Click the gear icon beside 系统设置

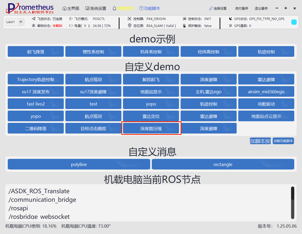pos(87,8)
